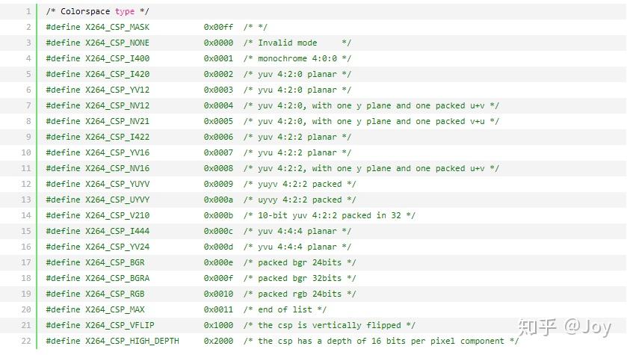
Task: Click the X264_CSP_UYVY identifier
Action: (117, 200)
